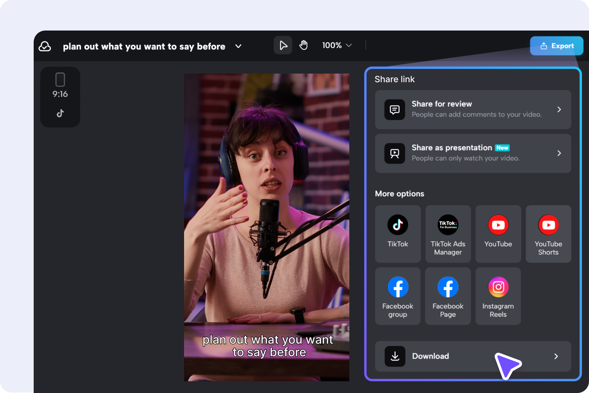This screenshot has height=393, width=589.
Task: Select Share as presentation
Action: coord(473,153)
